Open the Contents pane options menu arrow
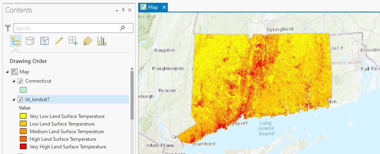The height and width of the screenshot is (154, 380). pos(117,10)
